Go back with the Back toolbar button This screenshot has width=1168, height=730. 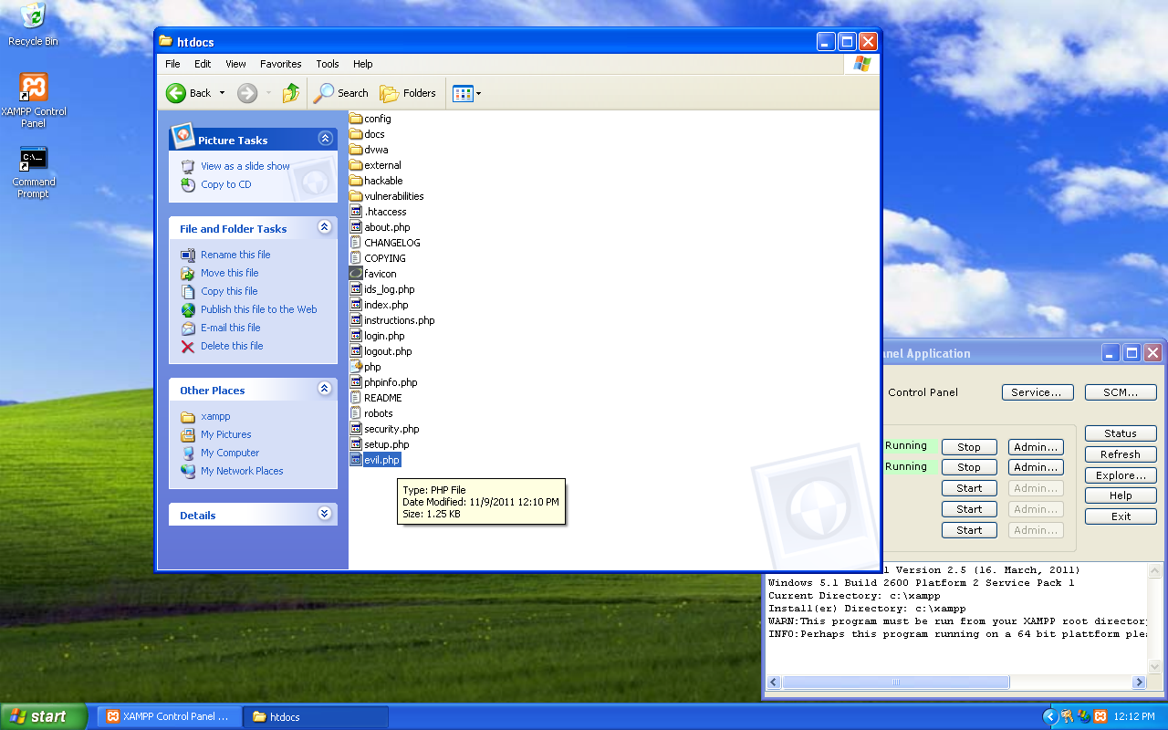pyautogui.click(x=189, y=93)
